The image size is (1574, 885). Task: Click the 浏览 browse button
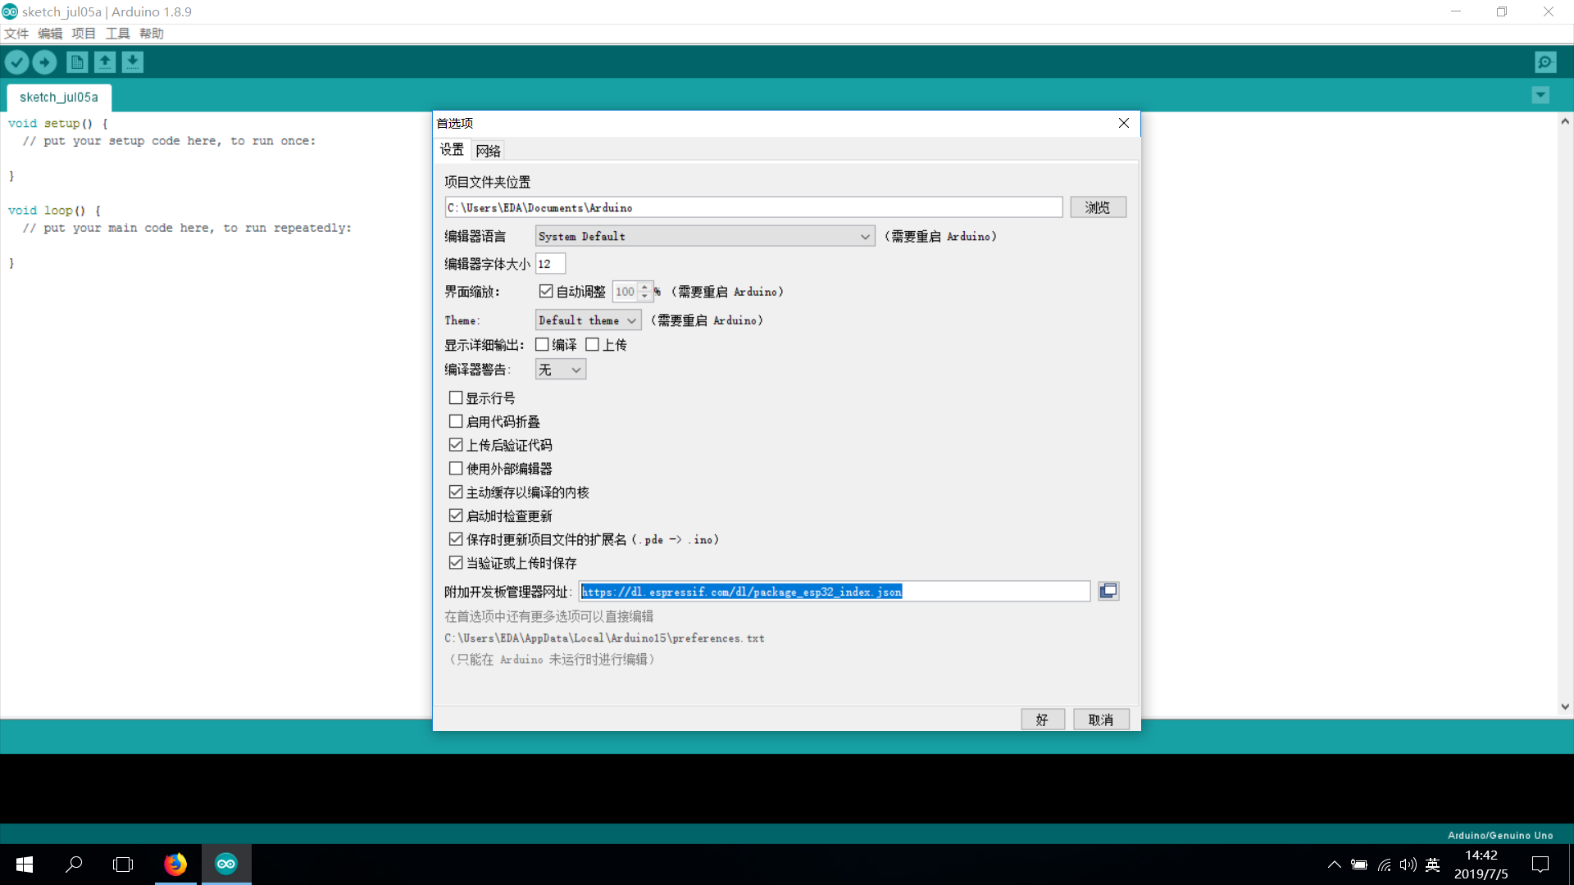pyautogui.click(x=1098, y=207)
